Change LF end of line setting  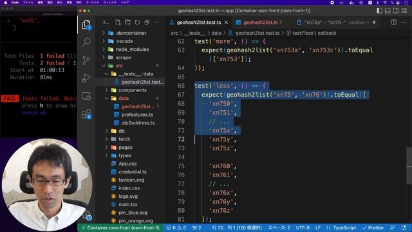pyautogui.click(x=318, y=227)
